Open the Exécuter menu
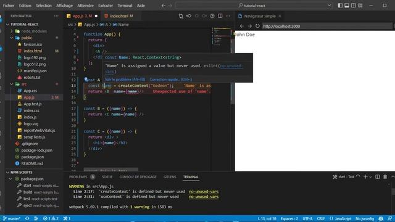This screenshot has height=222, width=395. (106, 6)
